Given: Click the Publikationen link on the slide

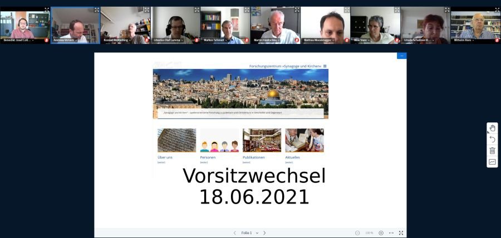Looking at the screenshot, I should pyautogui.click(x=254, y=157).
